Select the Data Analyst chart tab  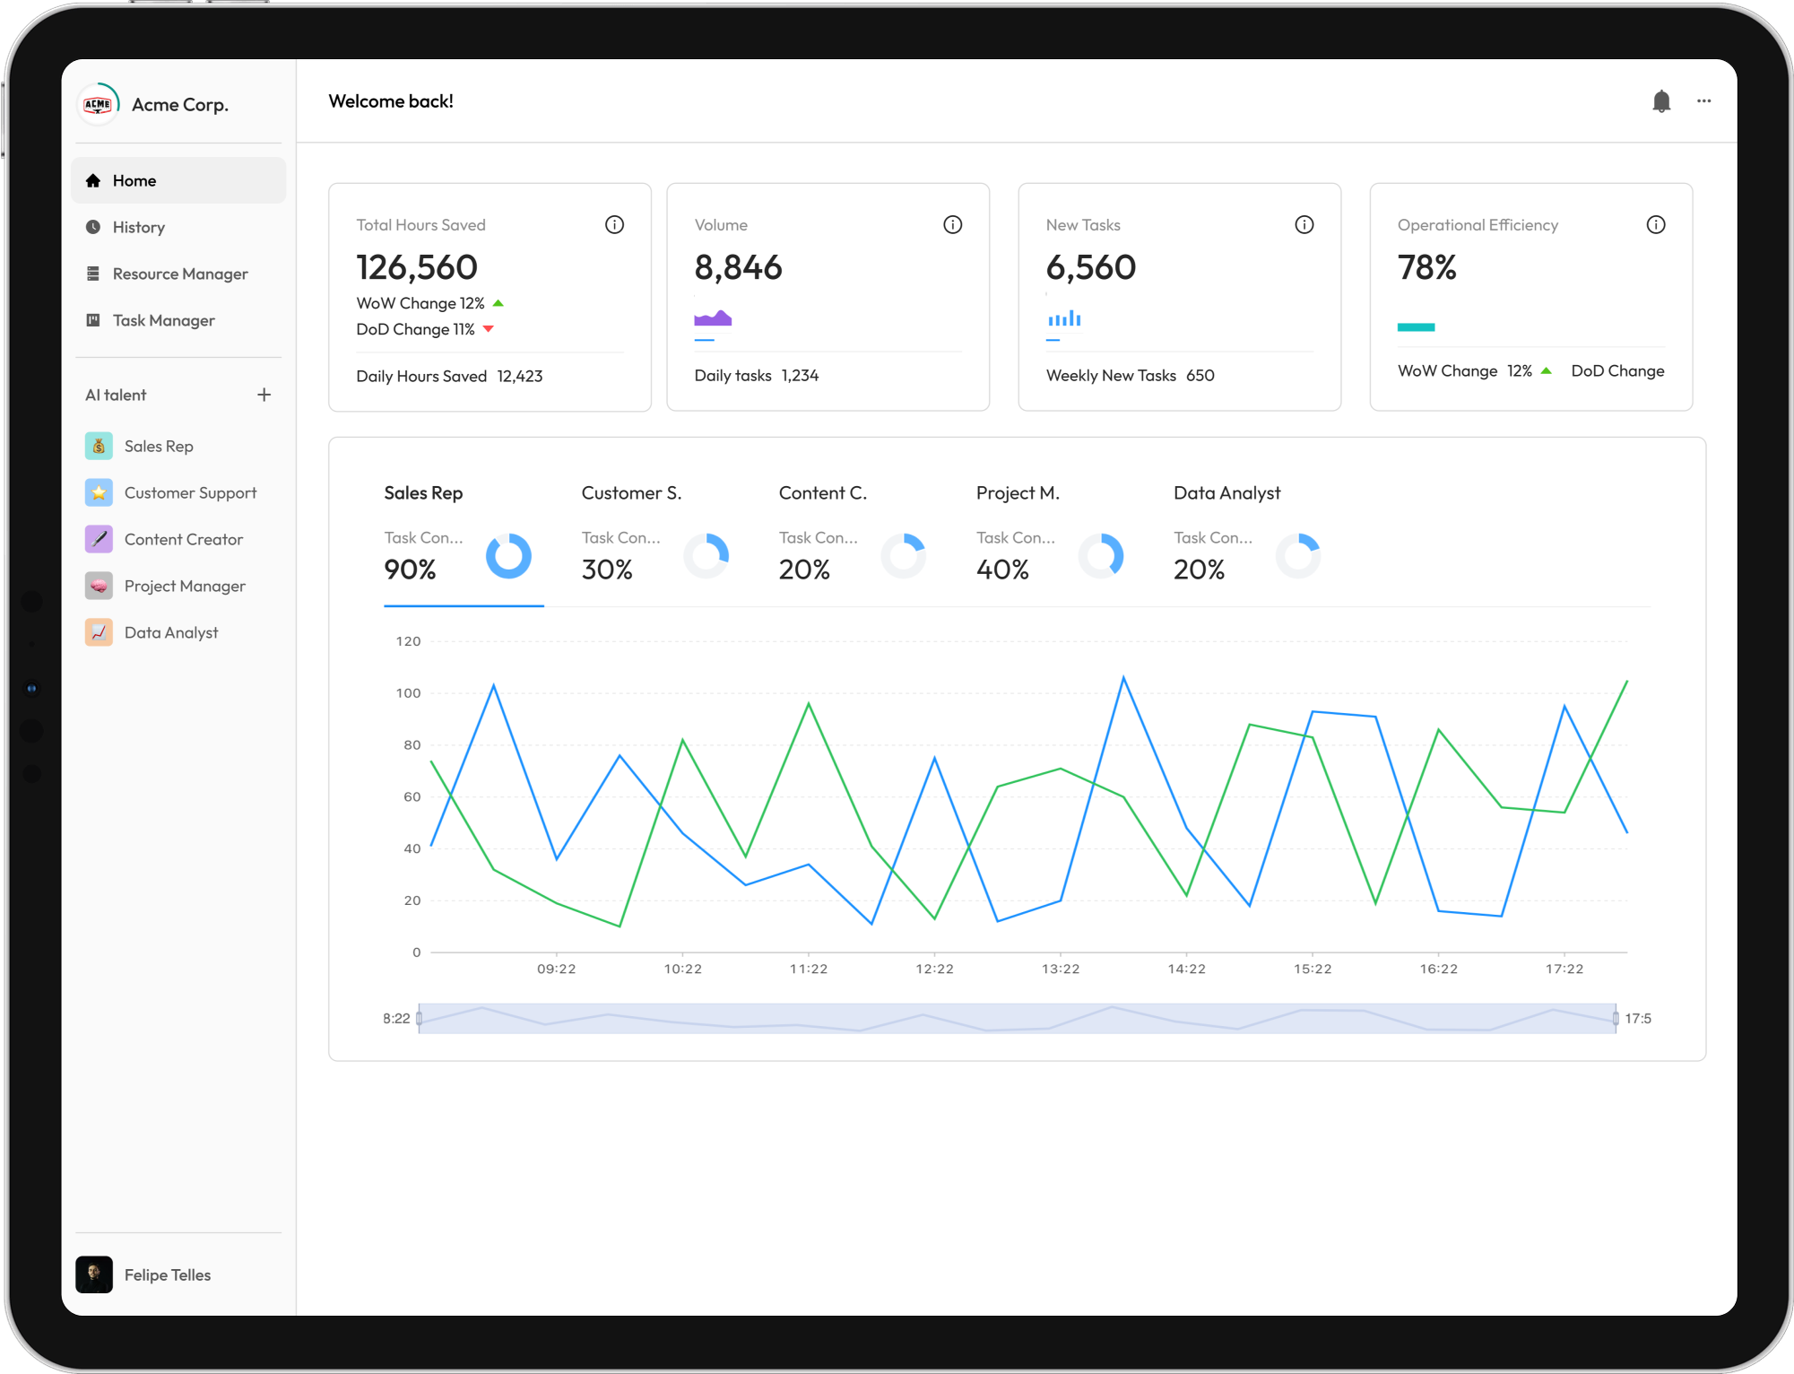[x=1226, y=493]
